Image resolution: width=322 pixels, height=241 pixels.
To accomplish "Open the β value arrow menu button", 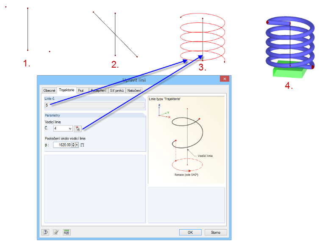I will (77, 145).
